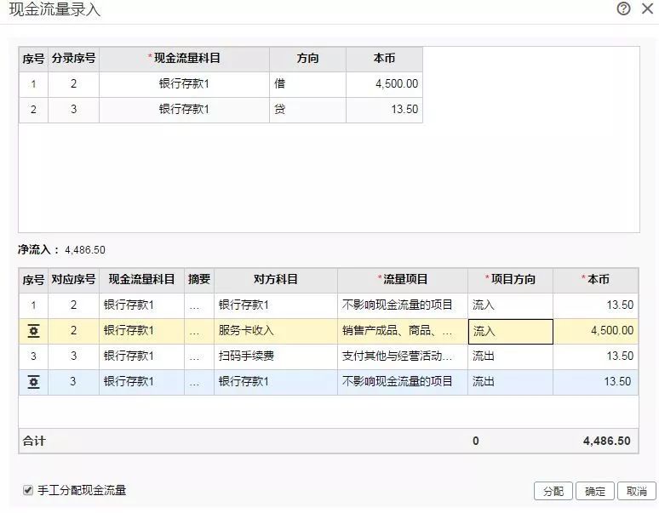Cancel using the 取消 button
This screenshot has width=659, height=513.
[x=636, y=491]
